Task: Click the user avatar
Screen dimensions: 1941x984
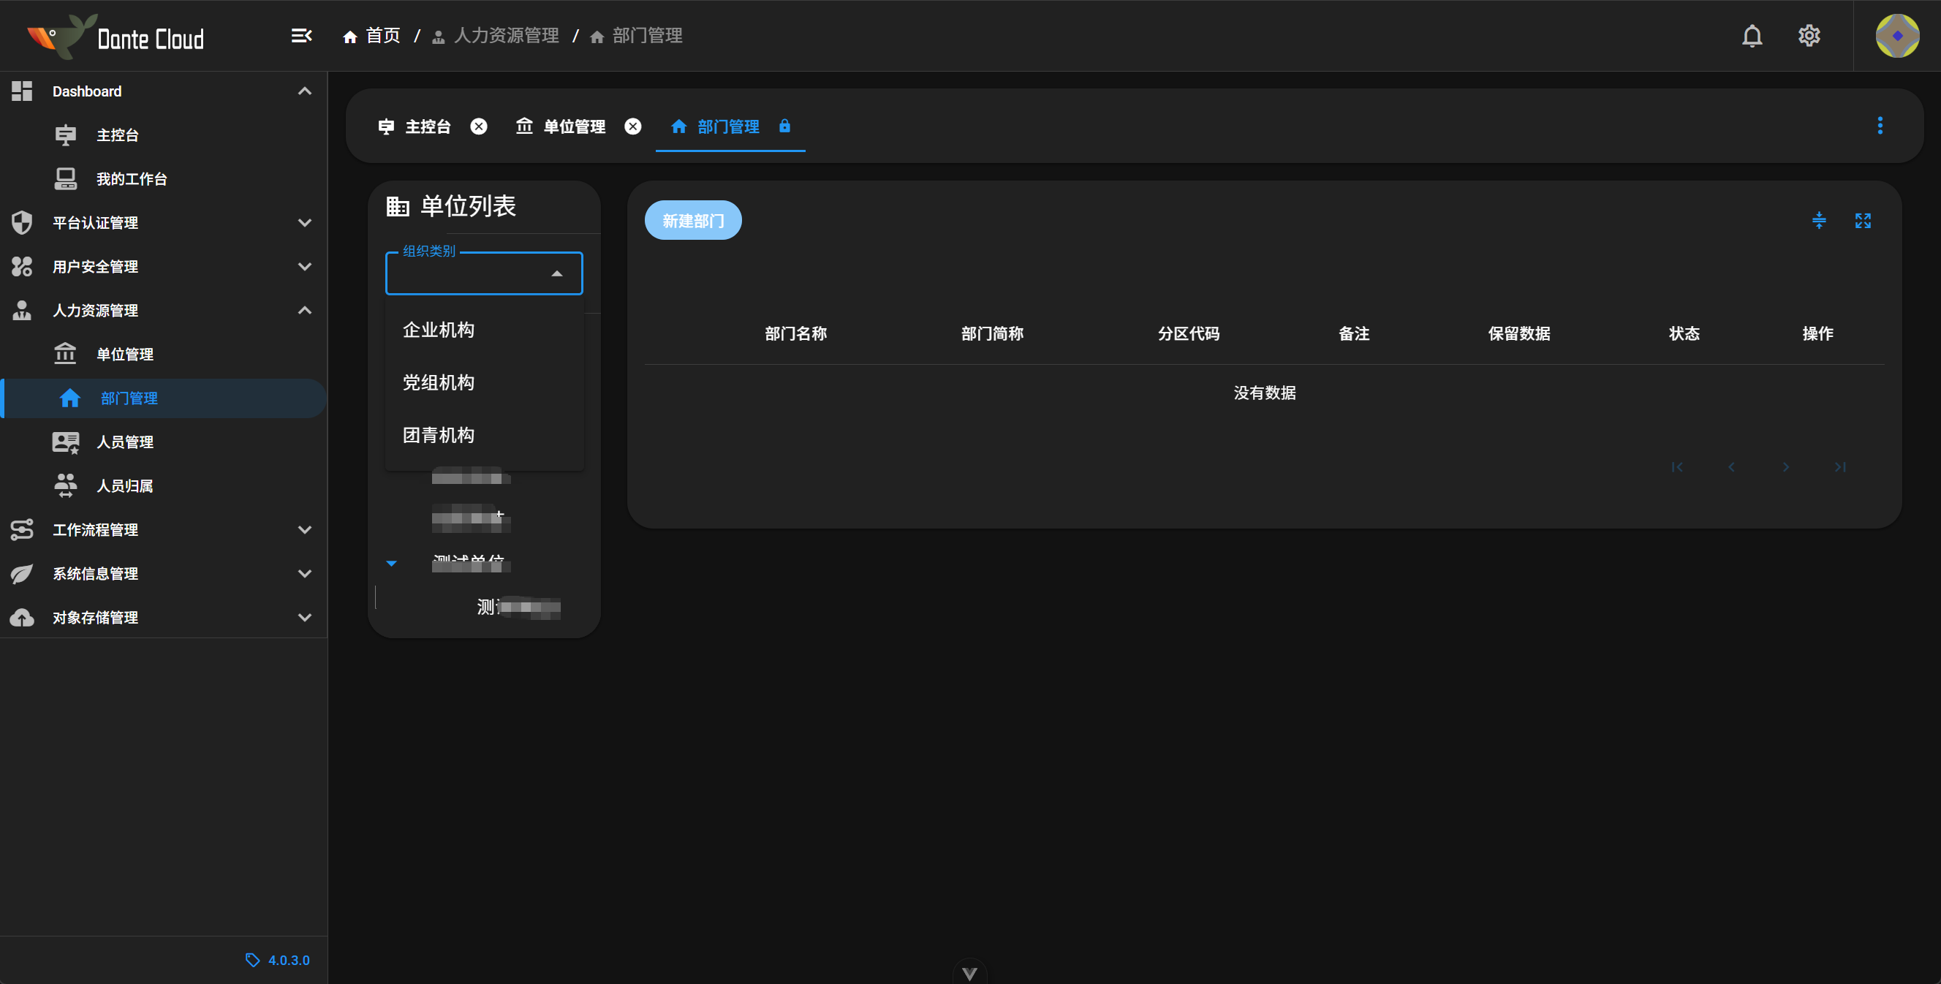Action: pos(1896,35)
